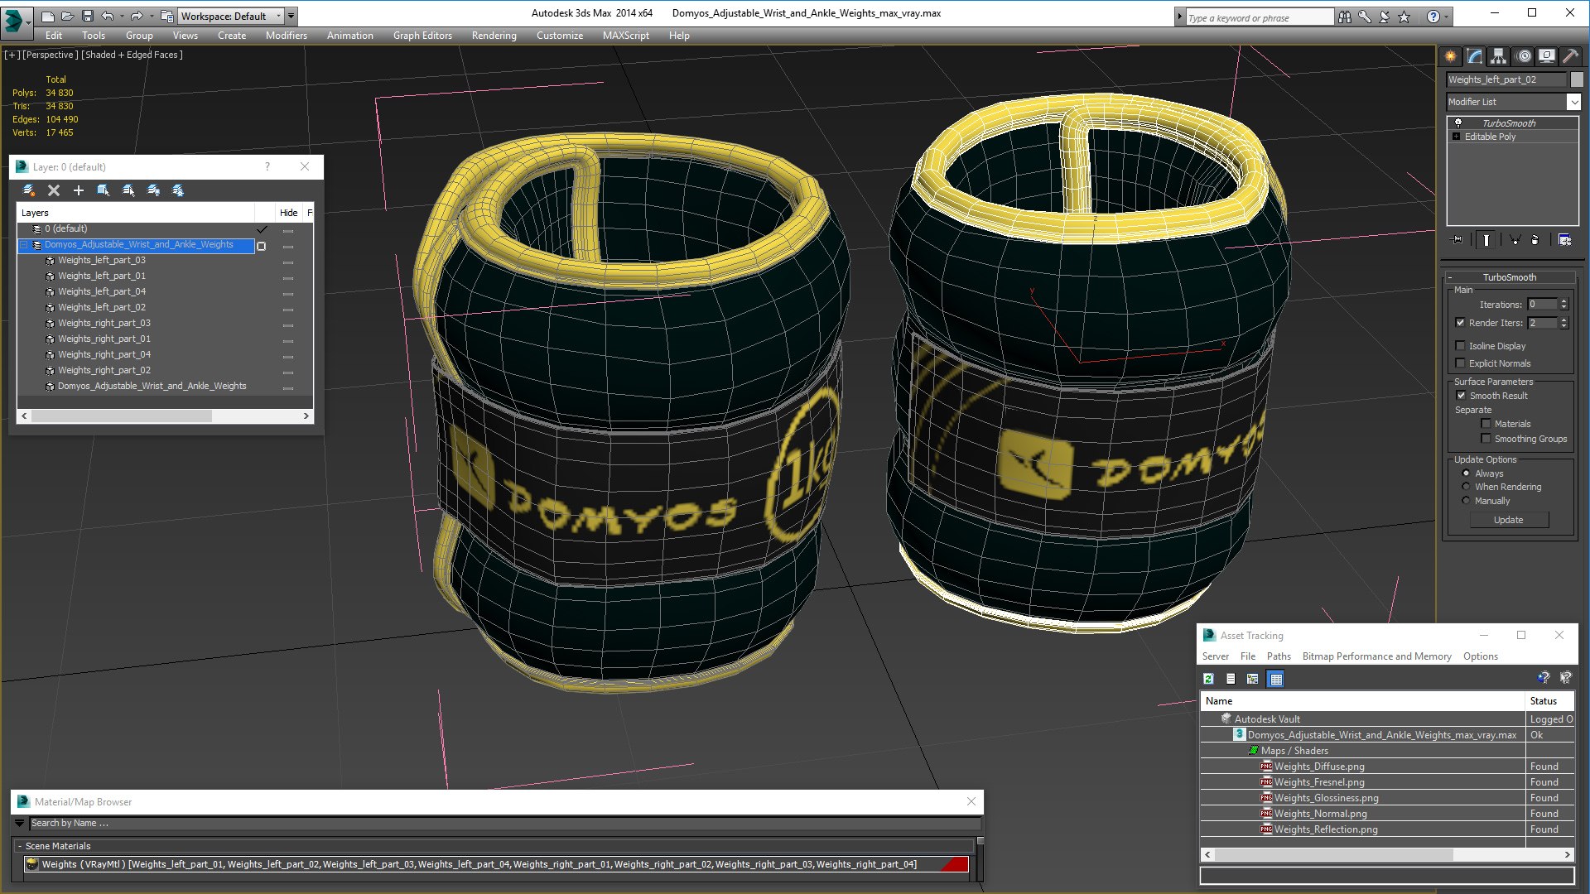Click Remove modifier trash icon

(1535, 240)
